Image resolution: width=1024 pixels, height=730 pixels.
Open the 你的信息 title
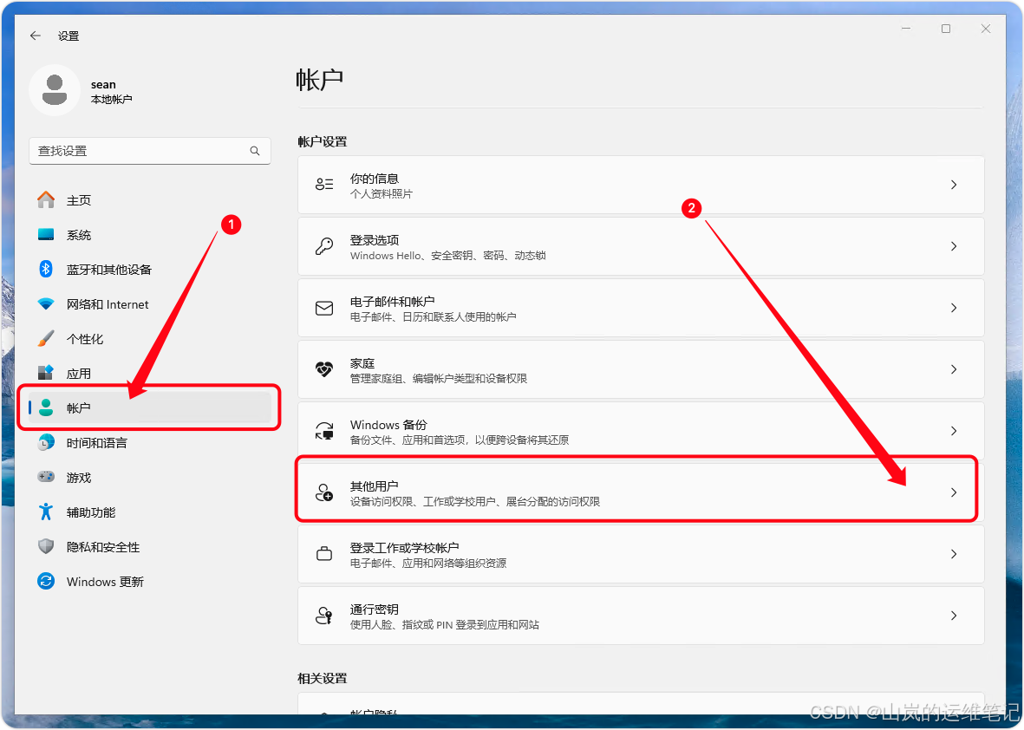pyautogui.click(x=375, y=179)
